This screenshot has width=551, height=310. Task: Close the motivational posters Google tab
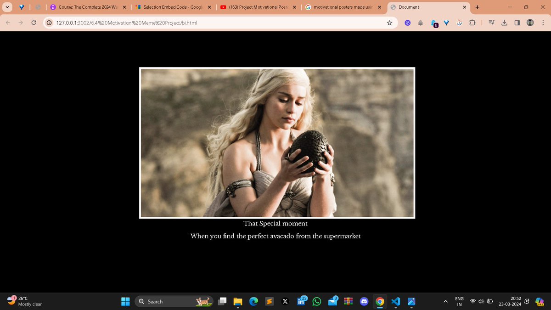pyautogui.click(x=379, y=7)
